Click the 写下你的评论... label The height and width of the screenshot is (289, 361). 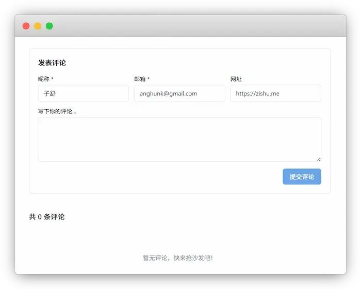tap(57, 111)
